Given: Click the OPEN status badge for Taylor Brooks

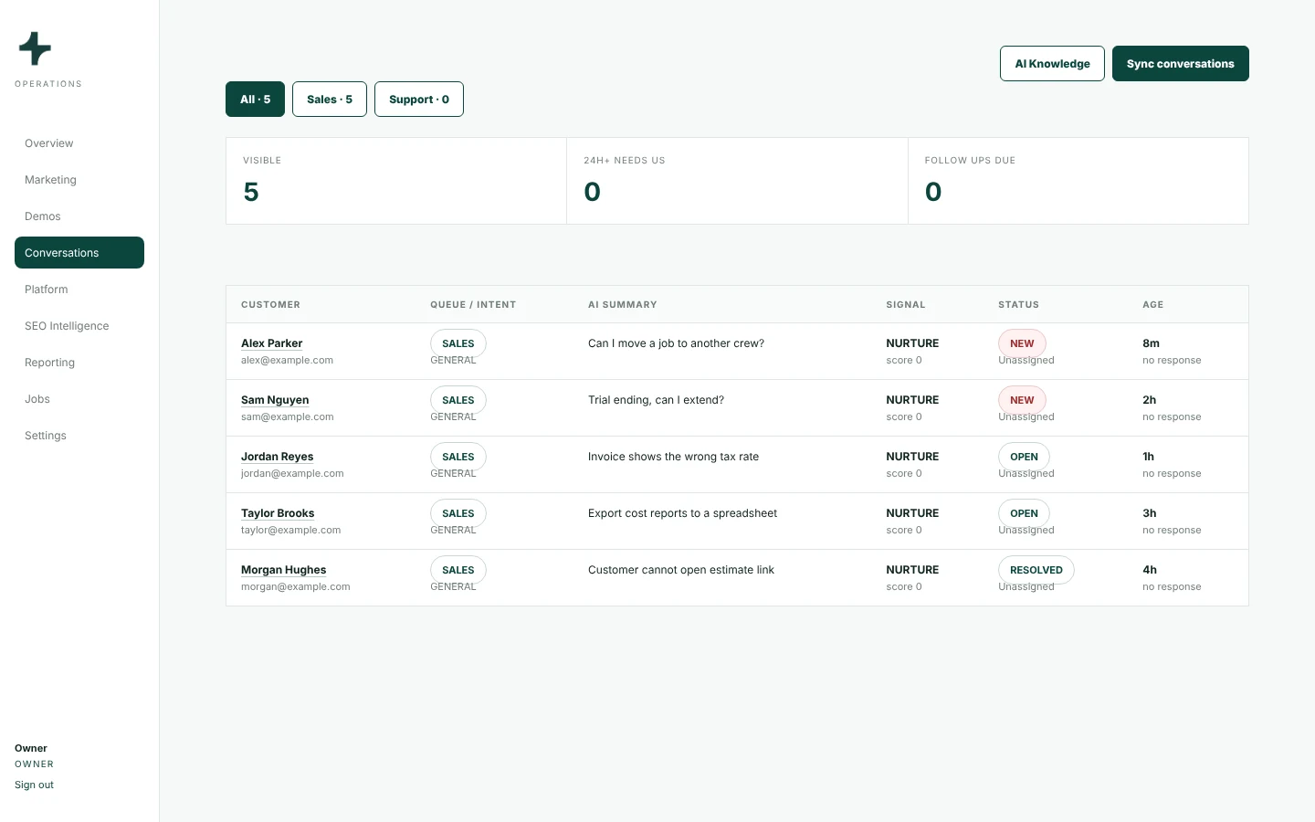Looking at the screenshot, I should (x=1024, y=513).
